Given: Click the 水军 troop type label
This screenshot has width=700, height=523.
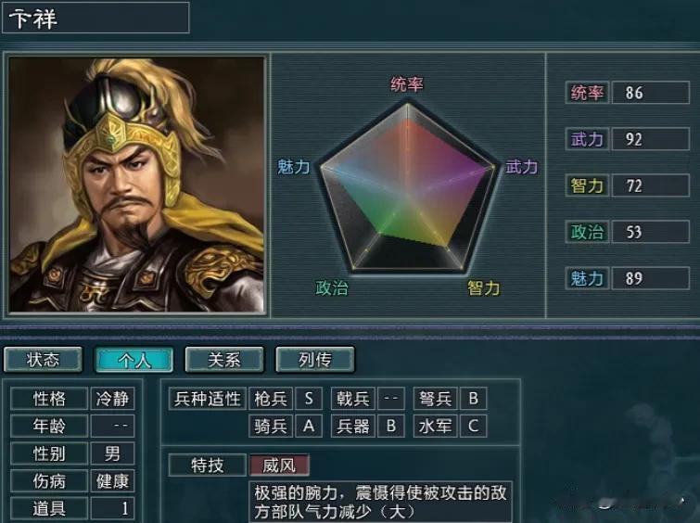Looking at the screenshot, I should 435,426.
